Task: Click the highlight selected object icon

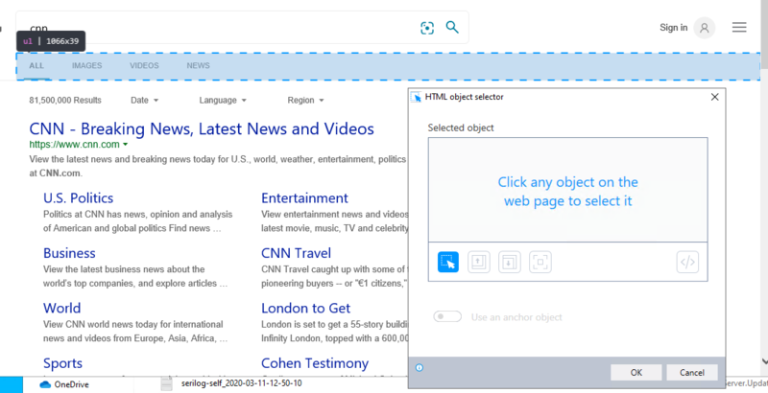Action: (540, 262)
